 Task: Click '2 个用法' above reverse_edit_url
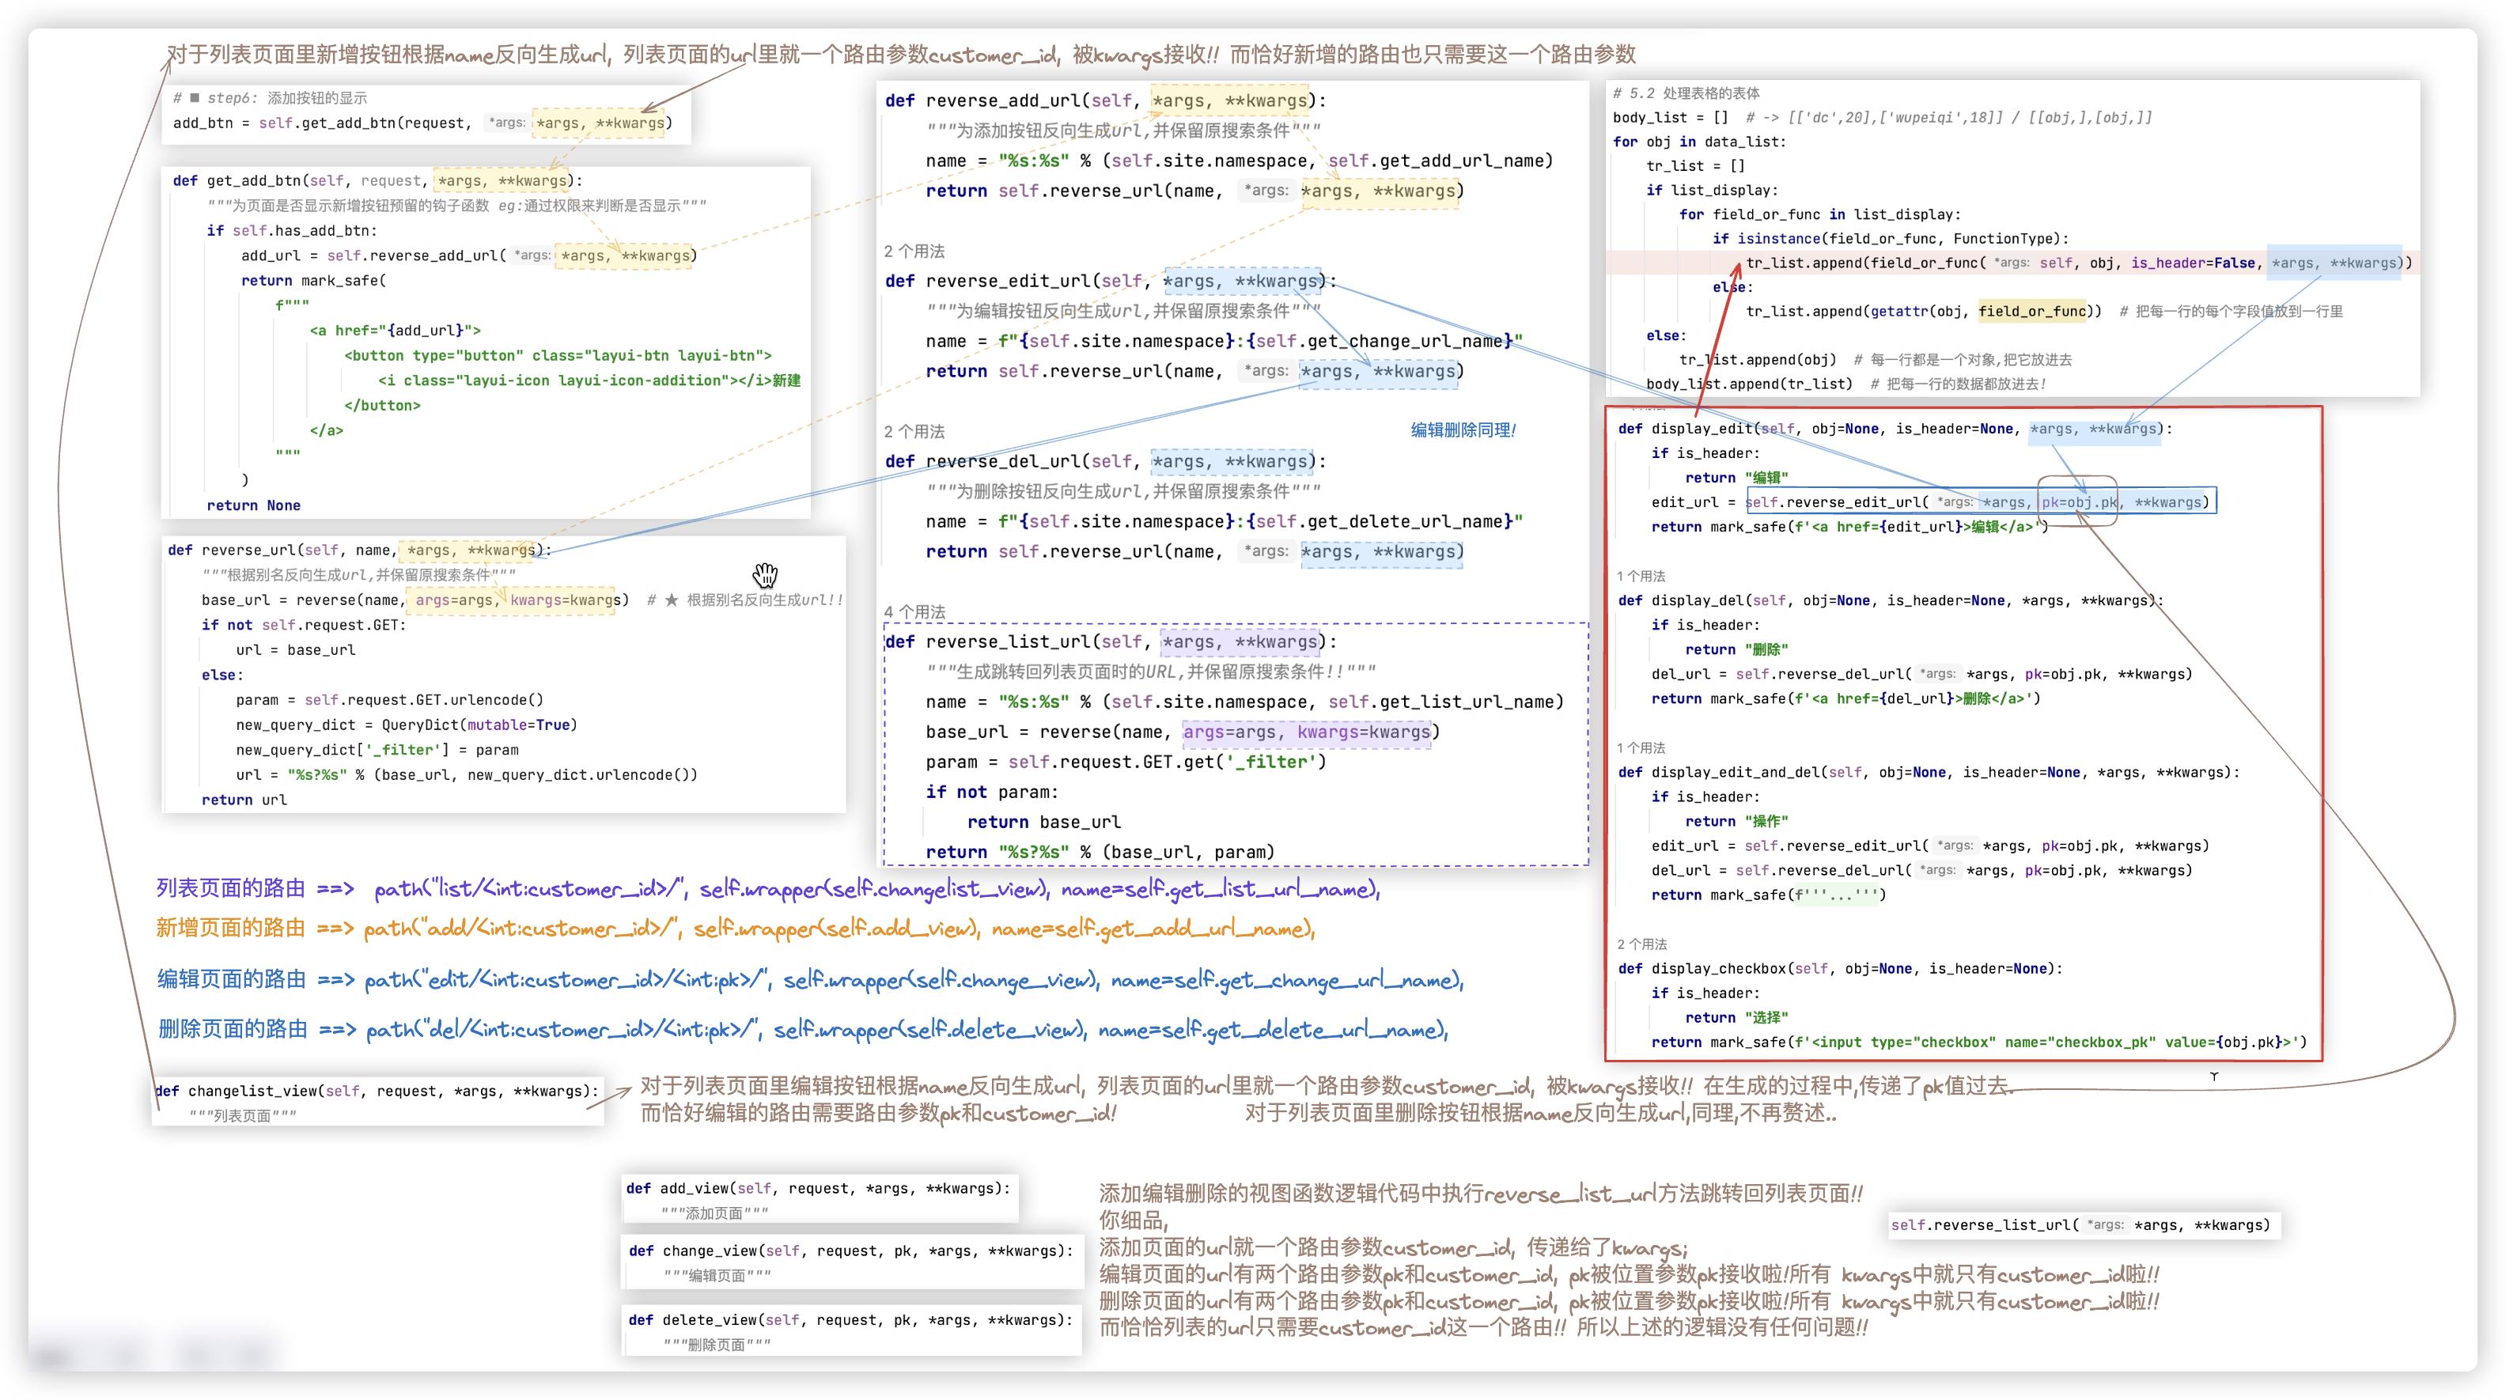[x=914, y=251]
